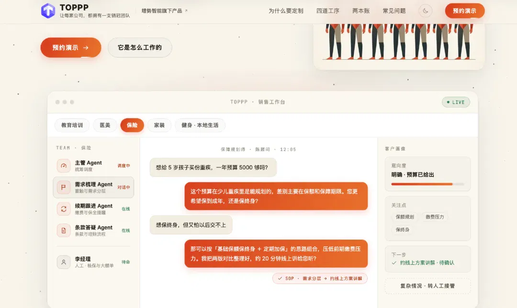Click reply bubble starting 那可以按「基础保额保终身

coord(276,253)
